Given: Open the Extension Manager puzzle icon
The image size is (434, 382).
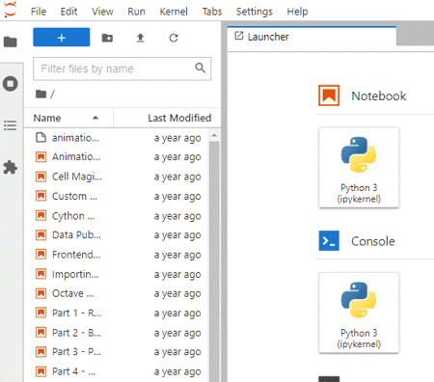Looking at the screenshot, I should point(11,167).
